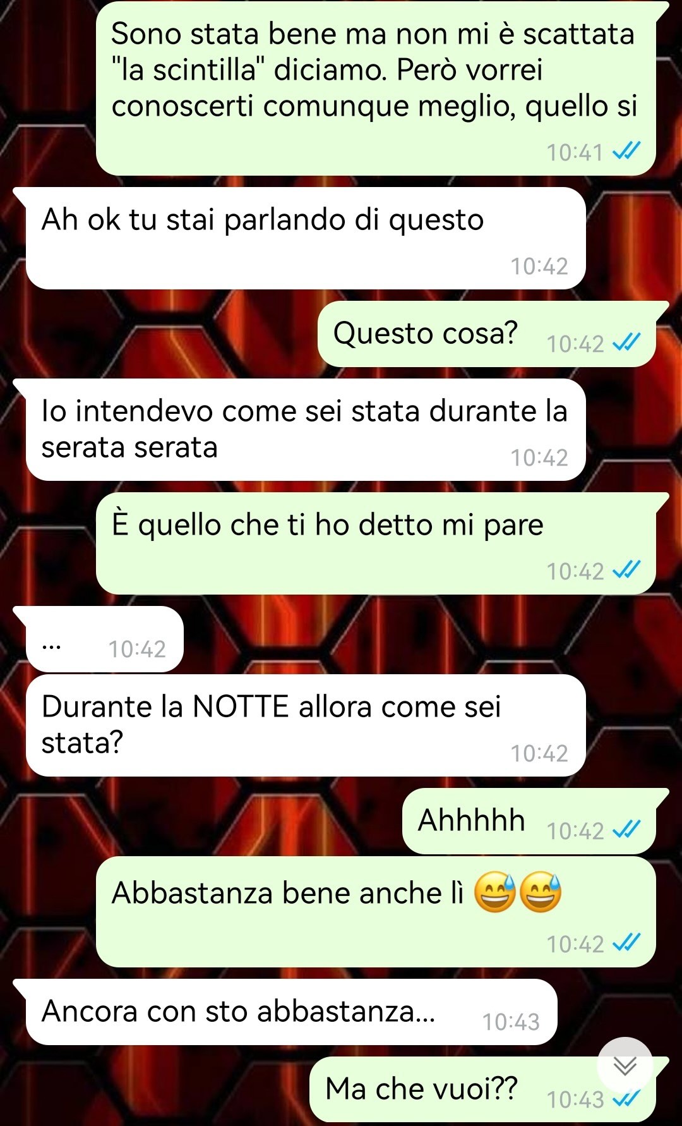Click ticks on 'Abbastanza bene anche lì' message
Viewport: 682px width, 1126px height.
pos(627,942)
